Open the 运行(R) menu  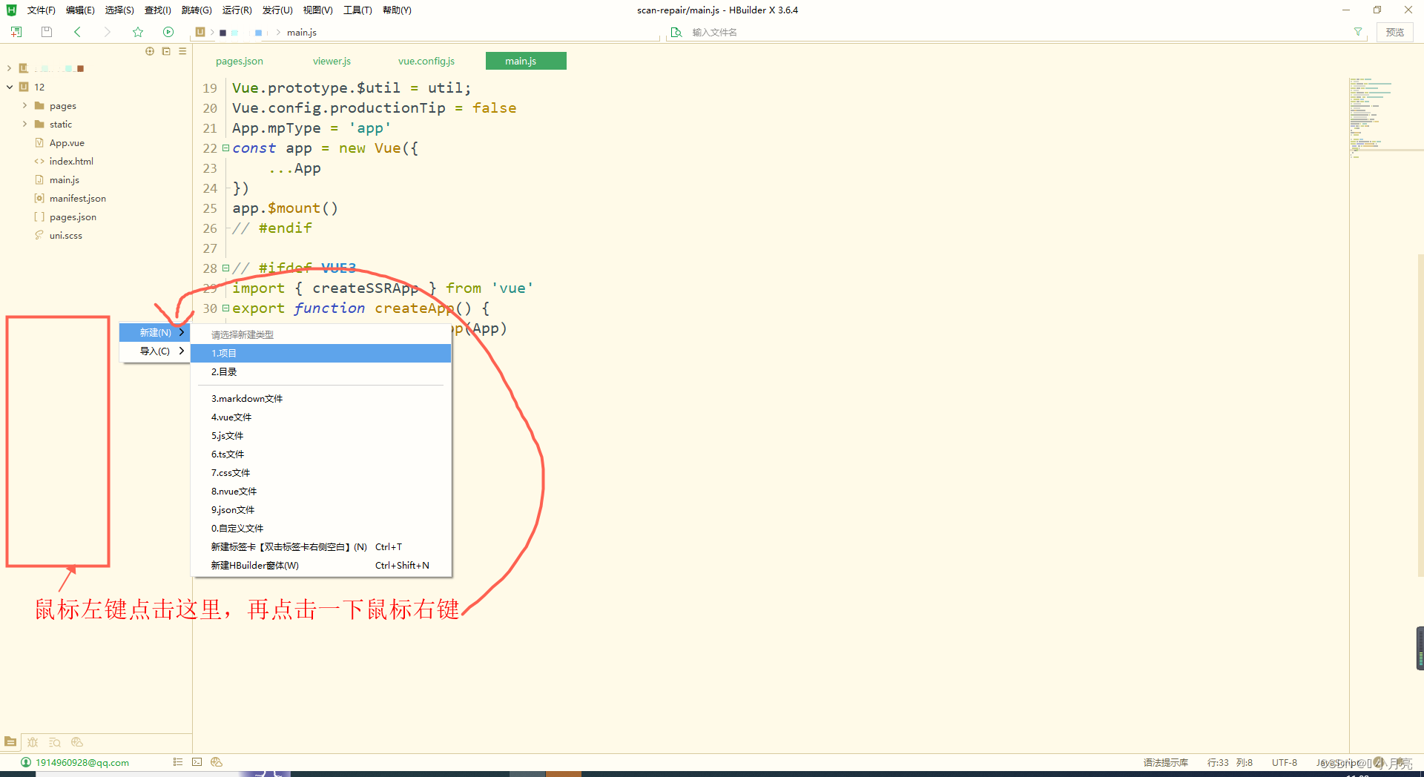(x=237, y=10)
